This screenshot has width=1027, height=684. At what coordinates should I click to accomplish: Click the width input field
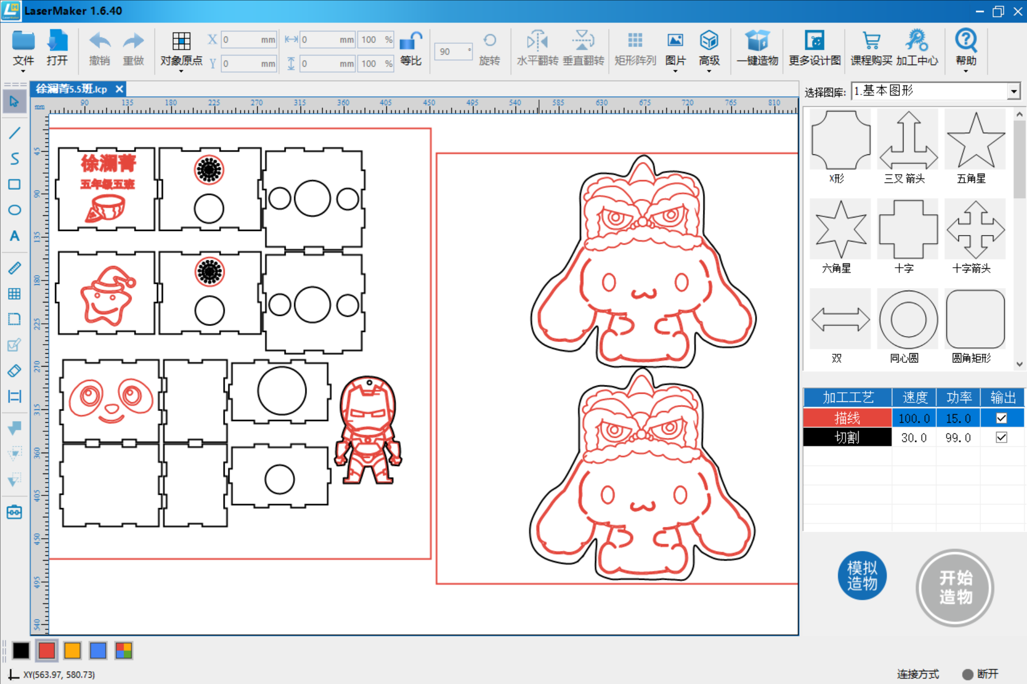[x=327, y=40]
